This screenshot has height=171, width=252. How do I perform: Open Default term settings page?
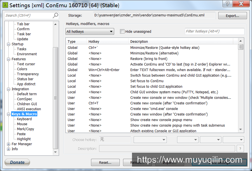[27, 94]
